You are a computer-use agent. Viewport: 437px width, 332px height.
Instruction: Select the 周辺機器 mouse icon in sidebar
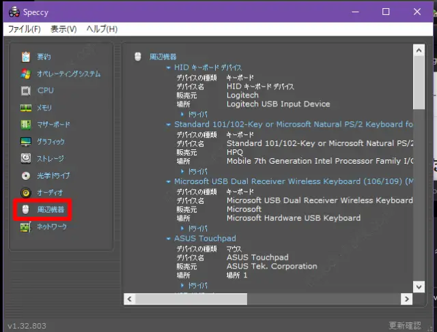pyautogui.click(x=26, y=209)
